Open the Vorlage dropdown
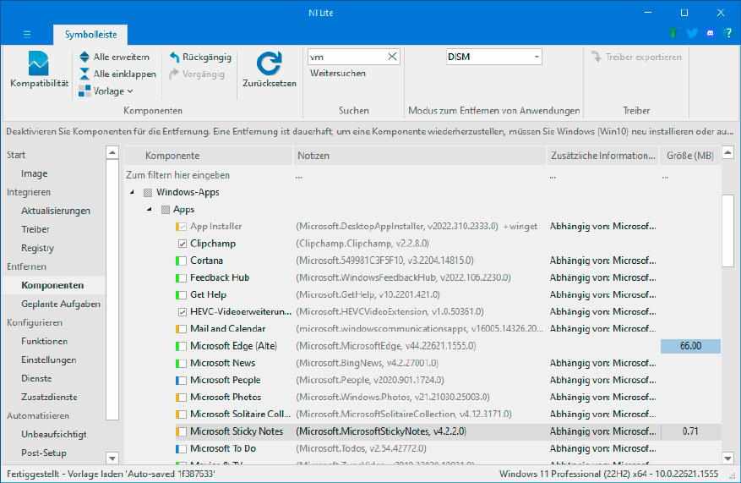This screenshot has width=741, height=483. [x=106, y=91]
